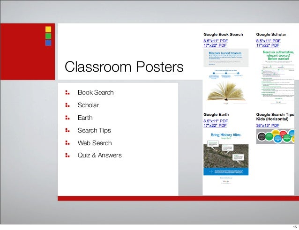Click the red bullet icon beside Quiz & Answers
This screenshot has width=299, height=230.
(x=67, y=156)
